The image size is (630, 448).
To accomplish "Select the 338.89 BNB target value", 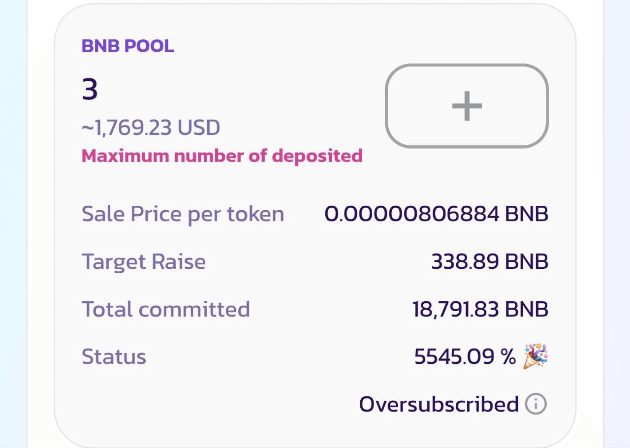I will pyautogui.click(x=489, y=261).
